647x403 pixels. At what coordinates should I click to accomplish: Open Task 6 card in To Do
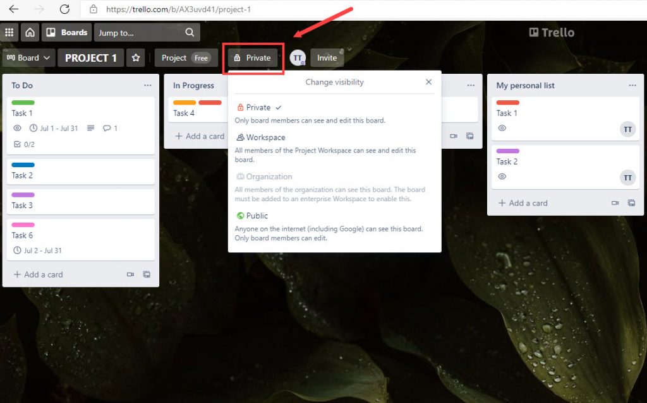pyautogui.click(x=81, y=239)
